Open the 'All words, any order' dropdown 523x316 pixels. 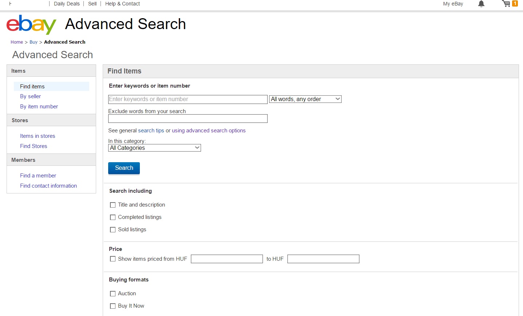305,99
